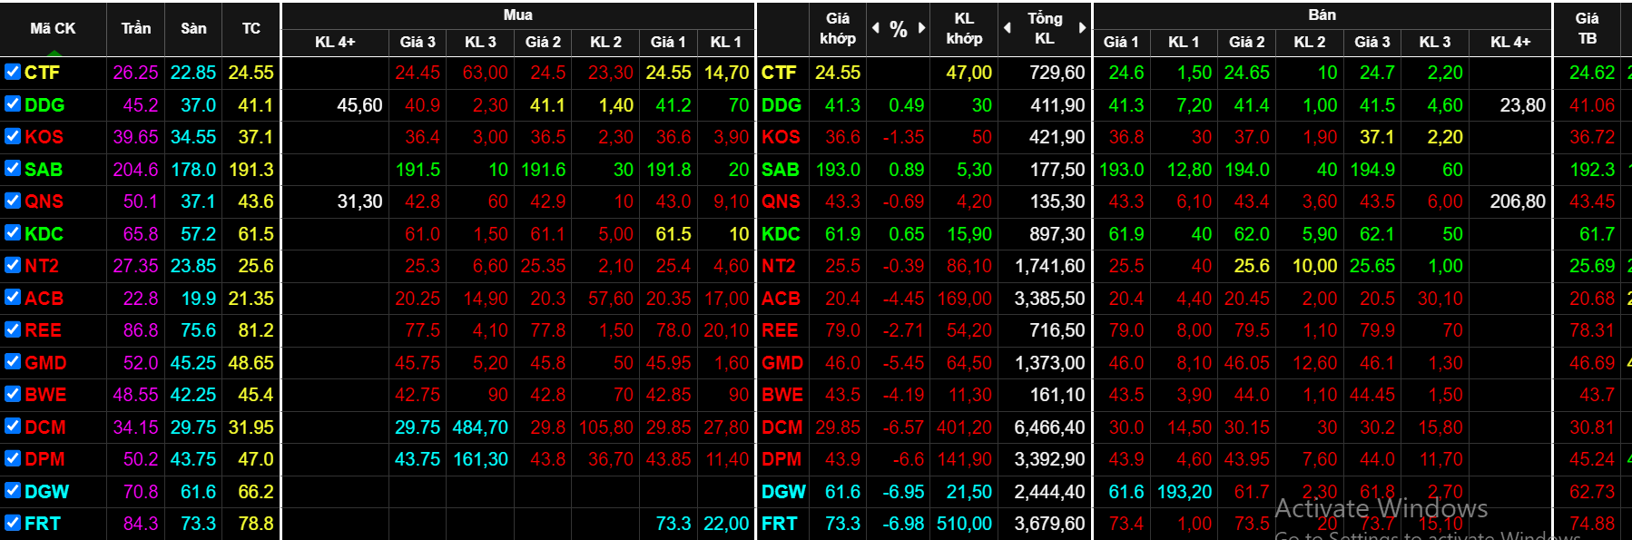Select the middle CTF symbol beside Giá khớp
Image resolution: width=1632 pixels, height=540 pixels.
coord(779,73)
